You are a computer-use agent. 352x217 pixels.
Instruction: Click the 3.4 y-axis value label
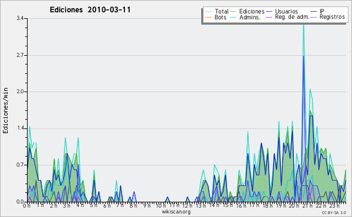click(20, 18)
